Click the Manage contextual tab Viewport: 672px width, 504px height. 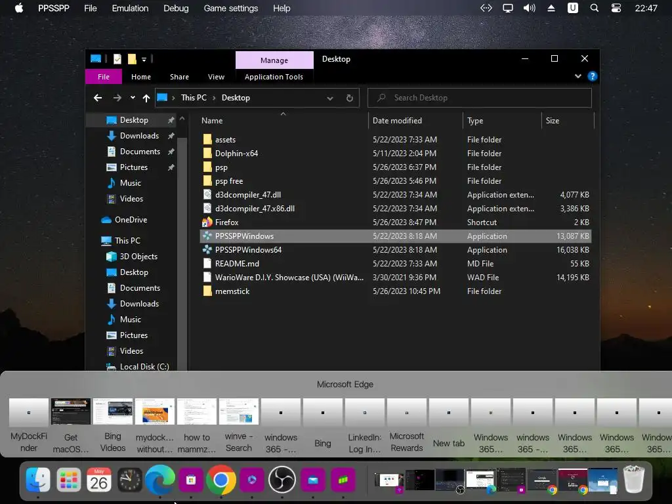(274, 60)
